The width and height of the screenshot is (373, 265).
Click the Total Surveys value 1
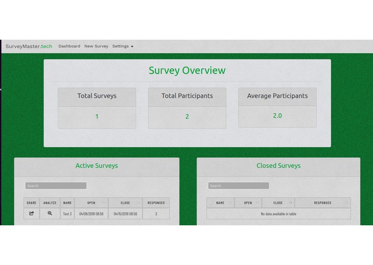click(97, 116)
